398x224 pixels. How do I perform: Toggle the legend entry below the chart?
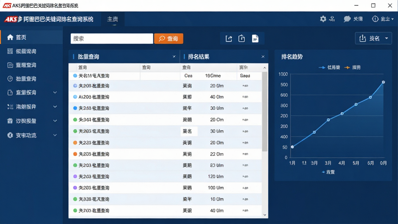[x=328, y=172]
